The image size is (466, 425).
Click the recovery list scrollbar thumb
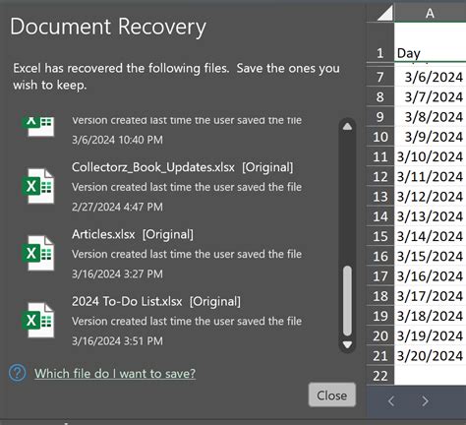tap(347, 301)
